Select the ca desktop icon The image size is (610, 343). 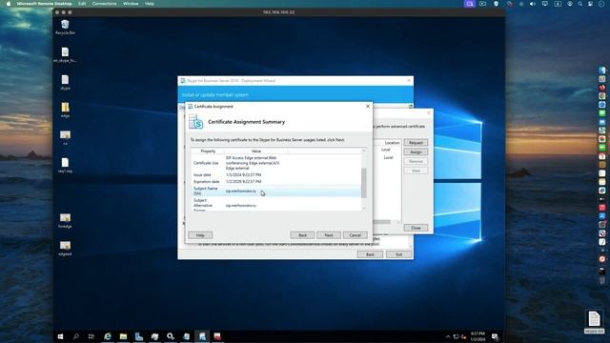65,137
